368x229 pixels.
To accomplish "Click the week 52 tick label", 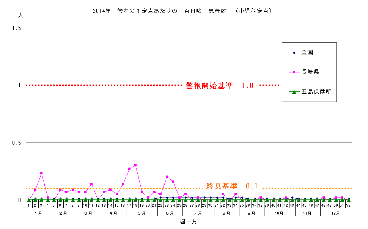I will tap(348, 205).
